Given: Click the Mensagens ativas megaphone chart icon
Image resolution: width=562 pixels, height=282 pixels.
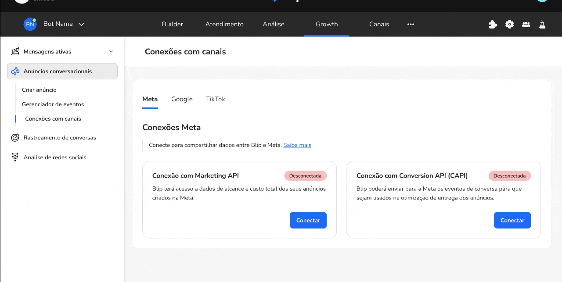Looking at the screenshot, I should pos(15,52).
